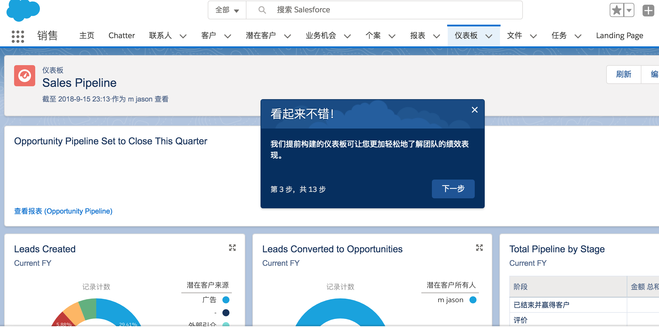
Task: Click the Sales Pipeline dashboard icon
Action: (x=25, y=76)
